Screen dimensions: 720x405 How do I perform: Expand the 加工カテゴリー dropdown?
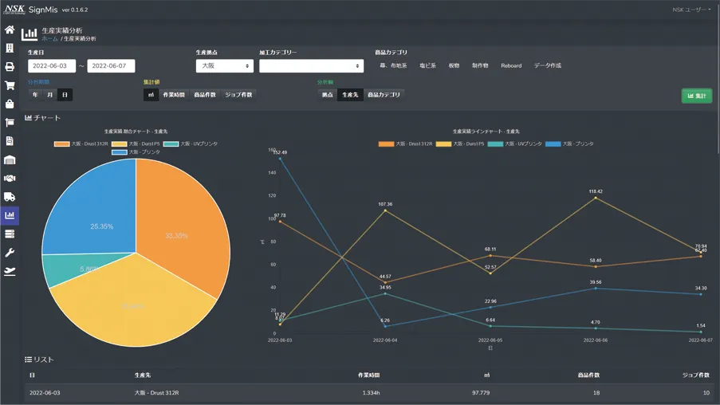point(311,66)
